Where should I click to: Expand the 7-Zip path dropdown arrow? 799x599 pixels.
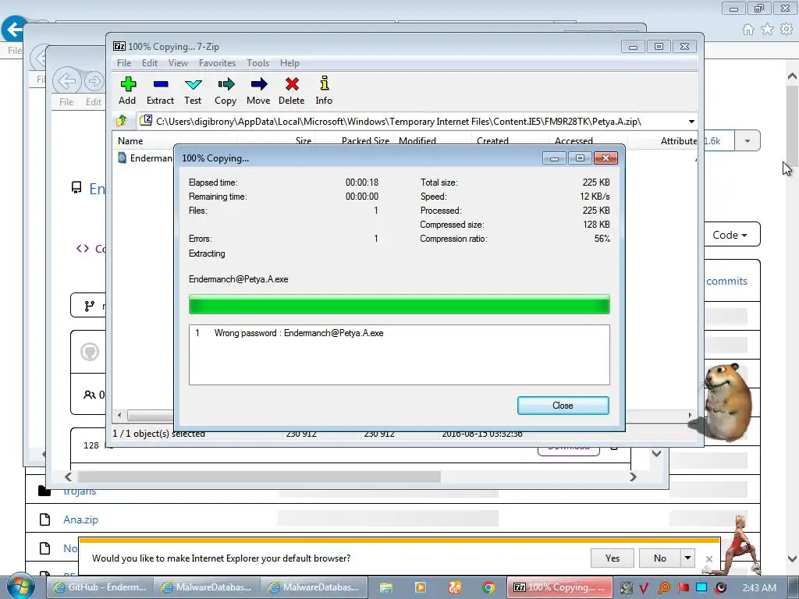click(x=691, y=122)
